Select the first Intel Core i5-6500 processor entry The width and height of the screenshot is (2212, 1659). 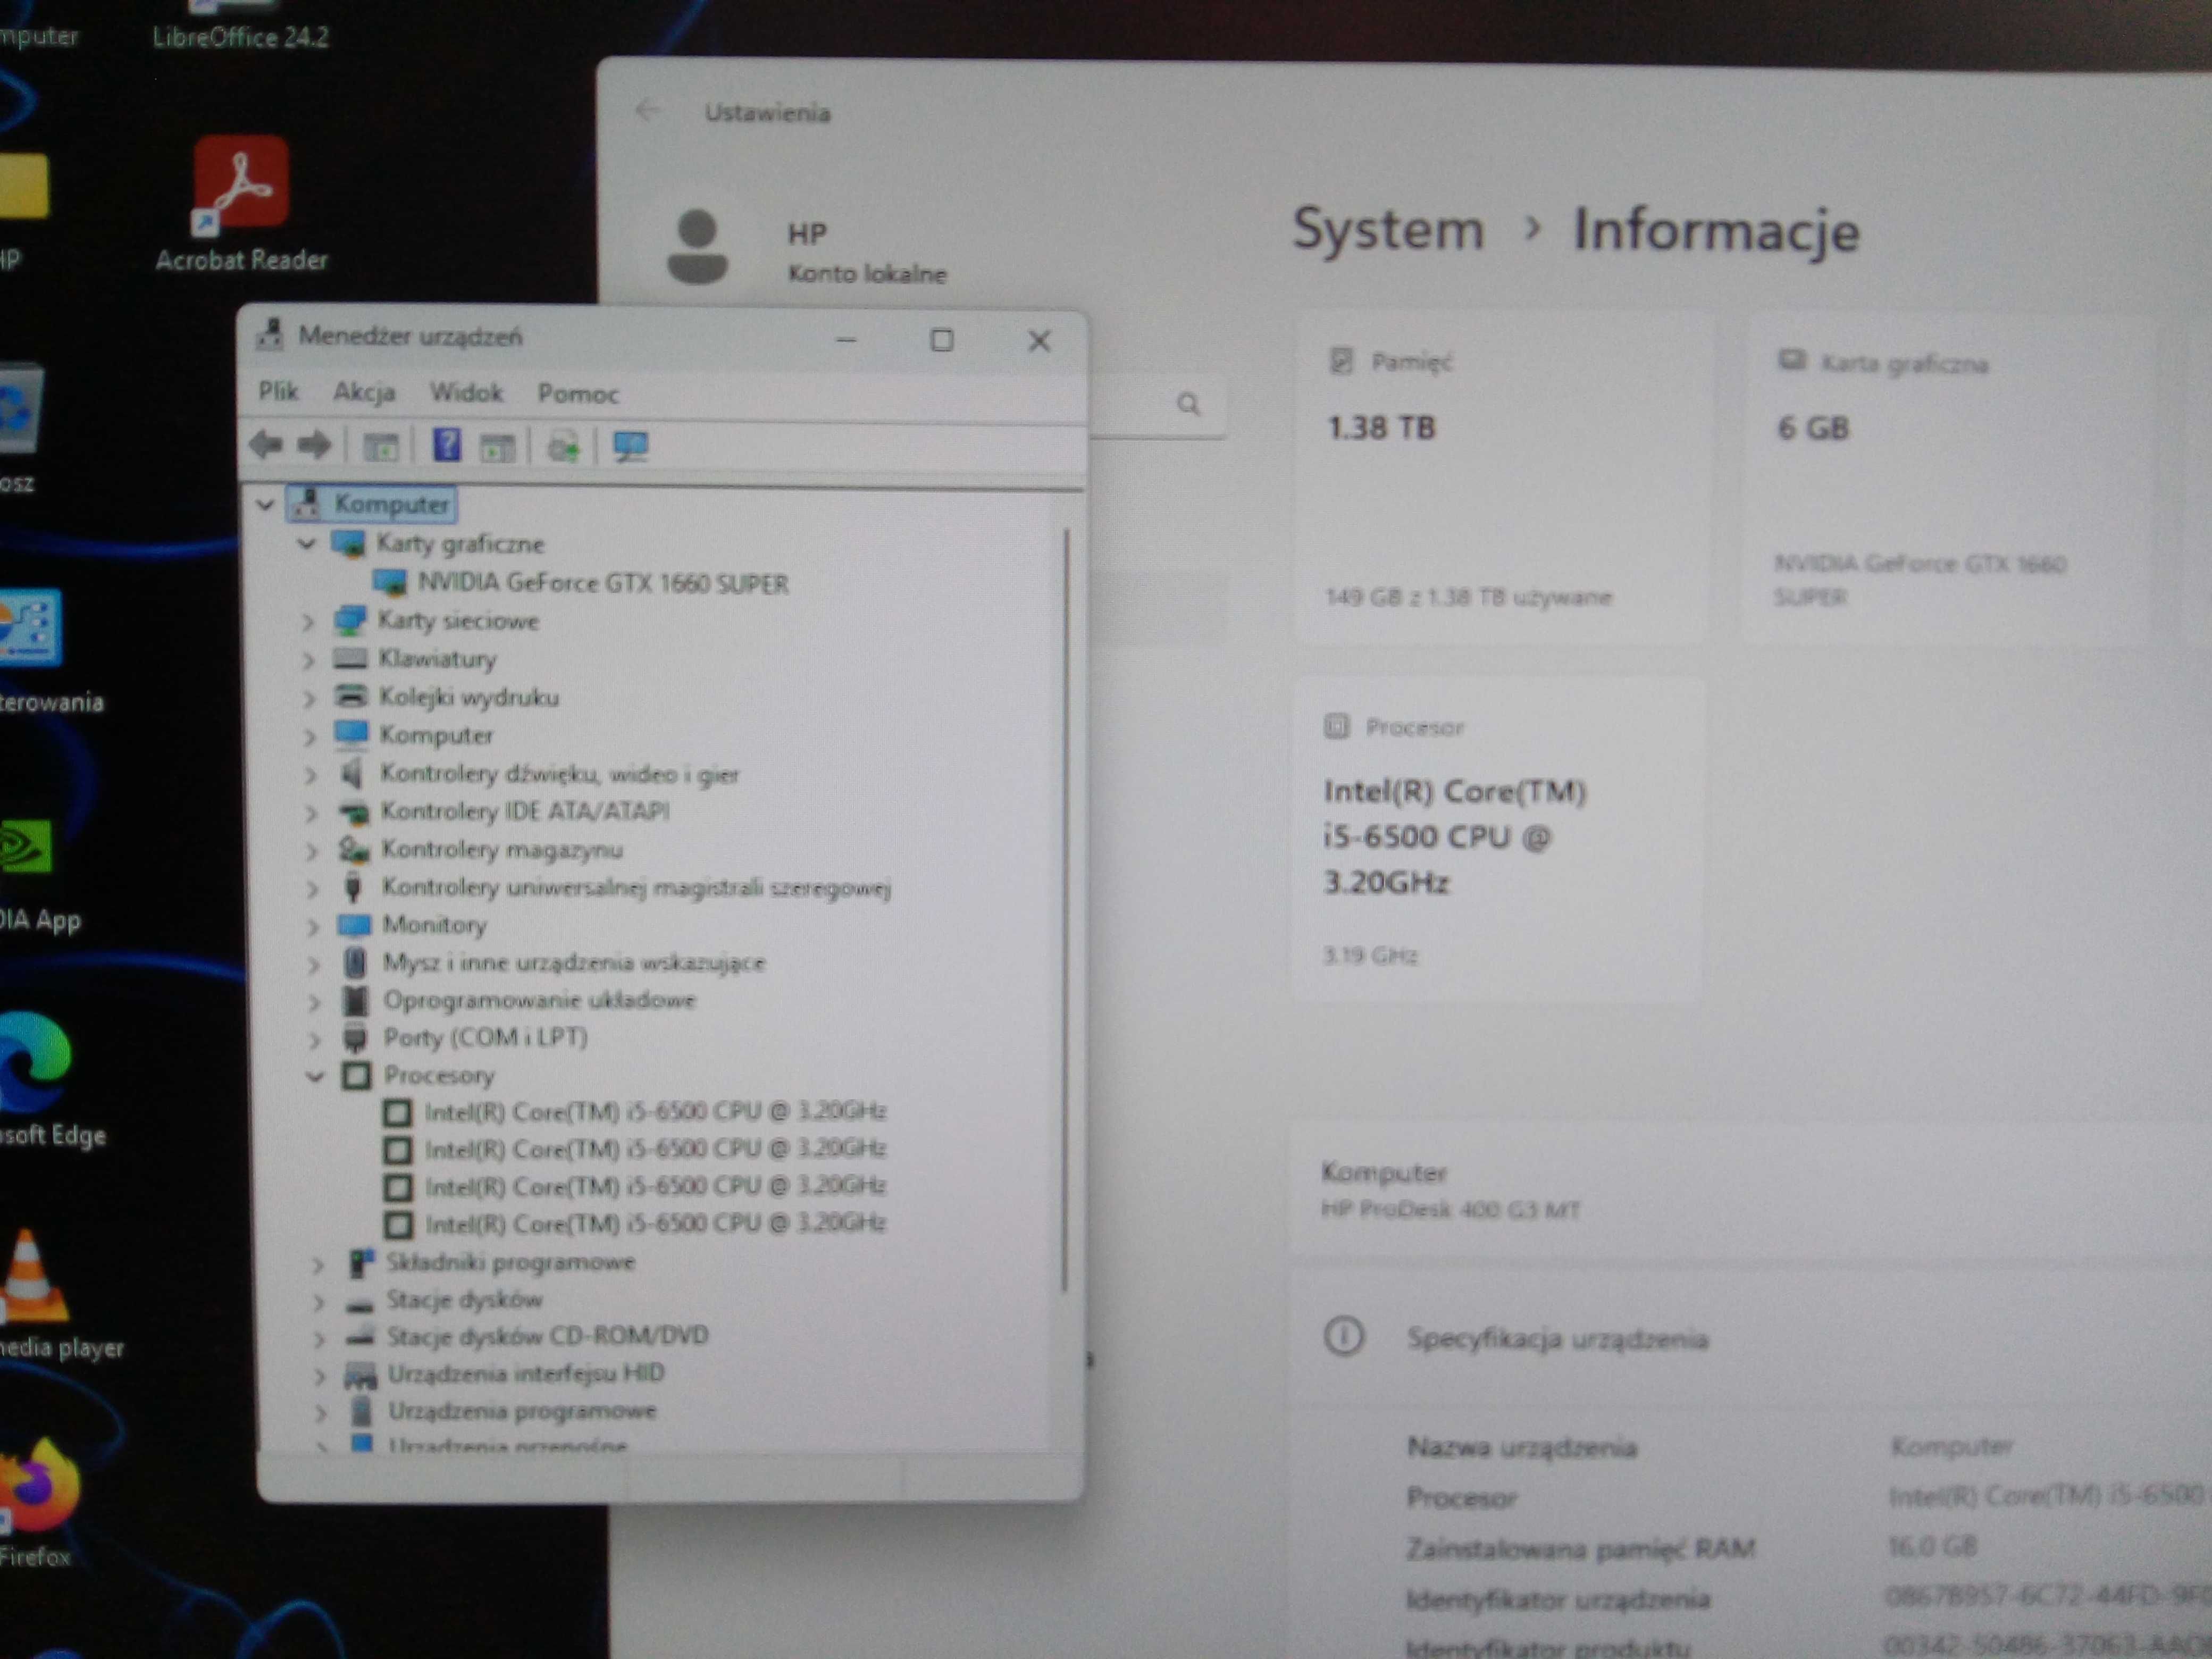pos(655,1111)
